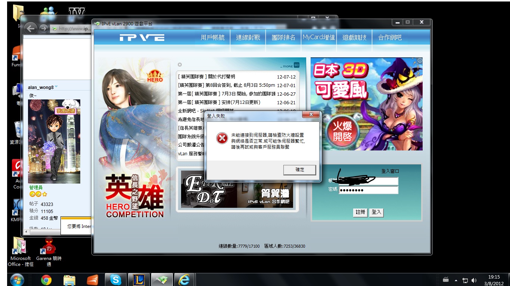Screen dimensions: 510x286
Task: Click the 帖子 43323 post count
Action: click(41, 204)
